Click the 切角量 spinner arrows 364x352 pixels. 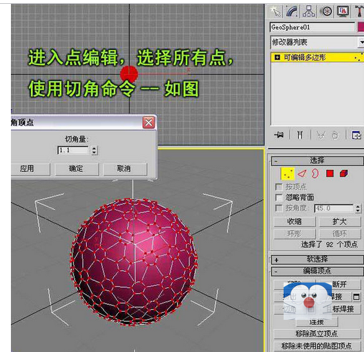94,151
